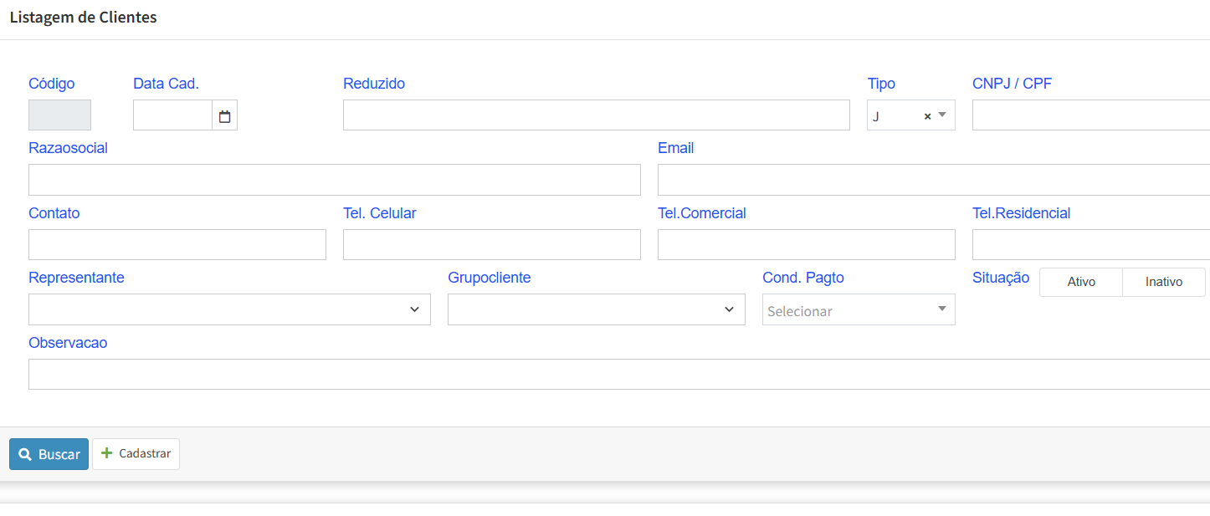The image size is (1210, 516).
Task: Select the Contato input box
Action: point(177,245)
